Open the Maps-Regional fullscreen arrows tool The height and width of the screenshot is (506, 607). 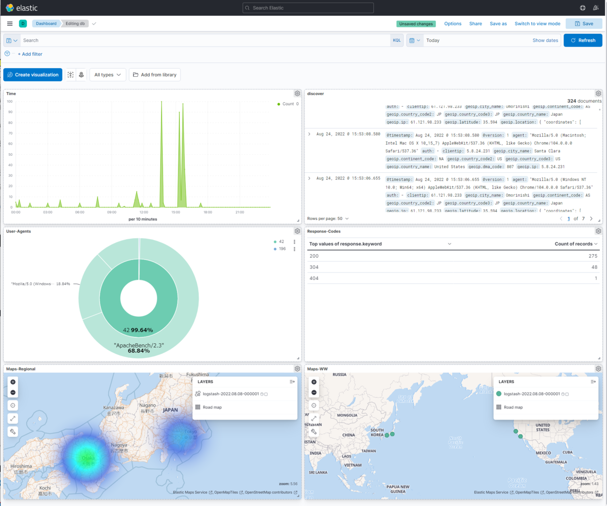click(x=13, y=419)
